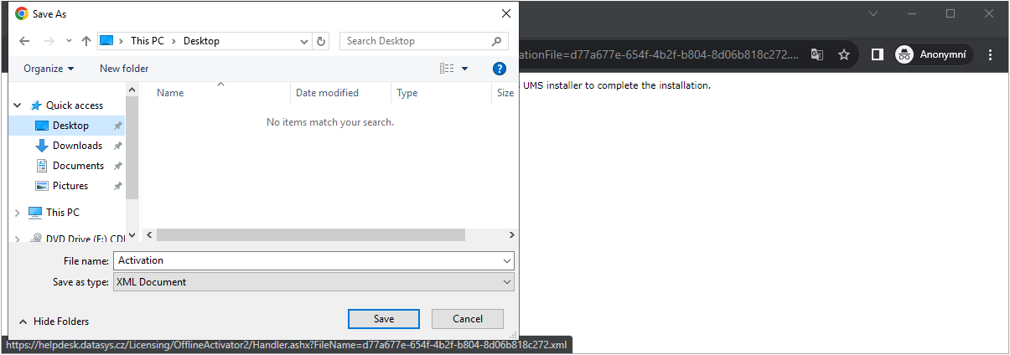Click Hide Folders toggle
1010x355 pixels.
coord(54,322)
